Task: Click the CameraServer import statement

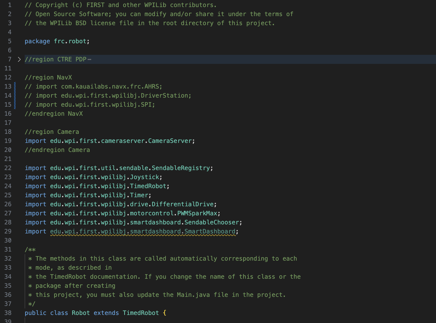Action: (x=109, y=141)
